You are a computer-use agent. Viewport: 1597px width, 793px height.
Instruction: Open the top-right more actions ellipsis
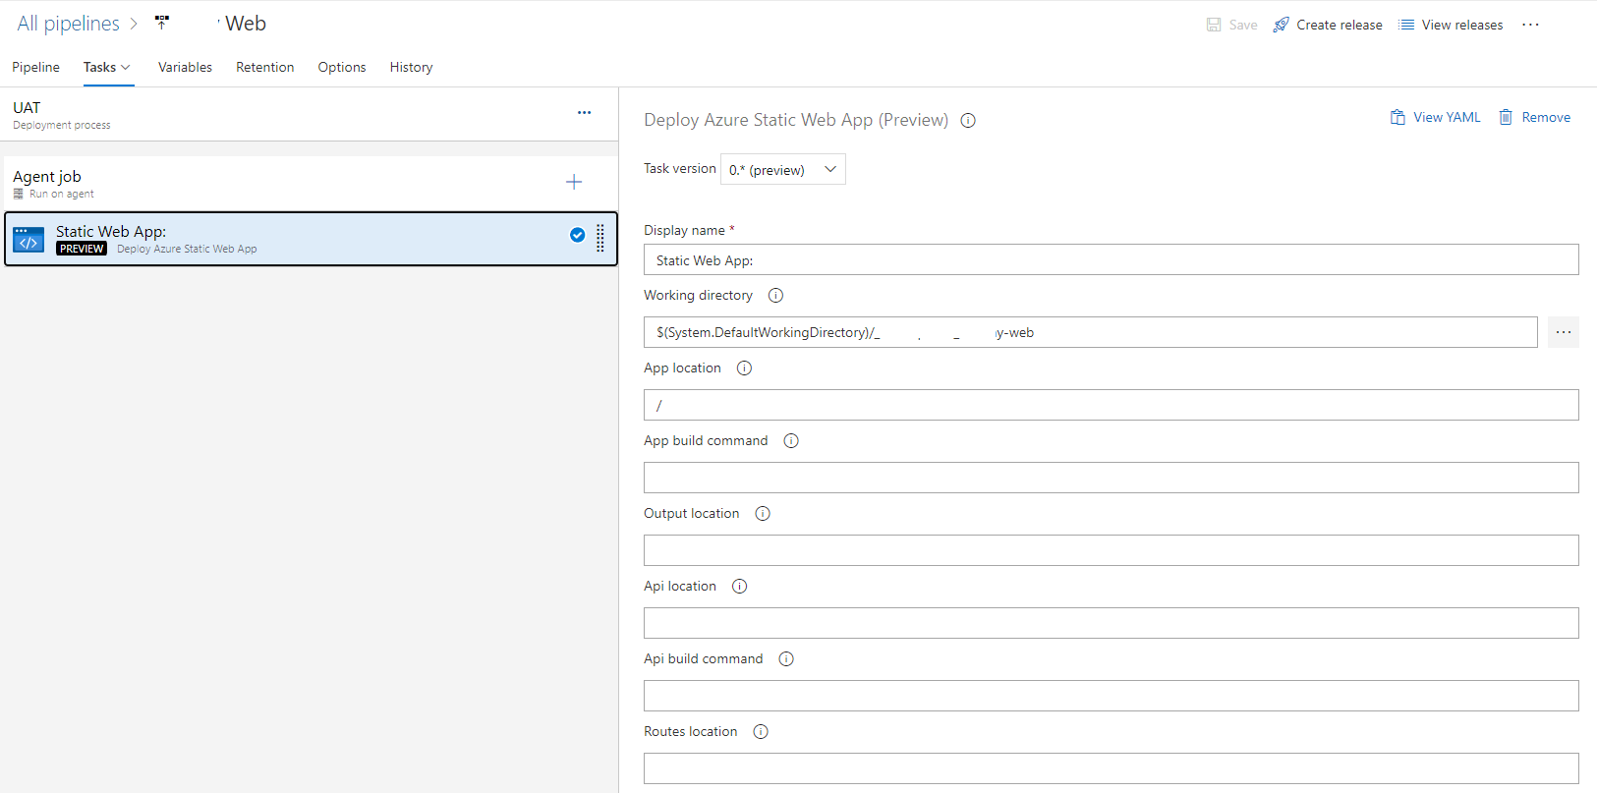point(1530,25)
